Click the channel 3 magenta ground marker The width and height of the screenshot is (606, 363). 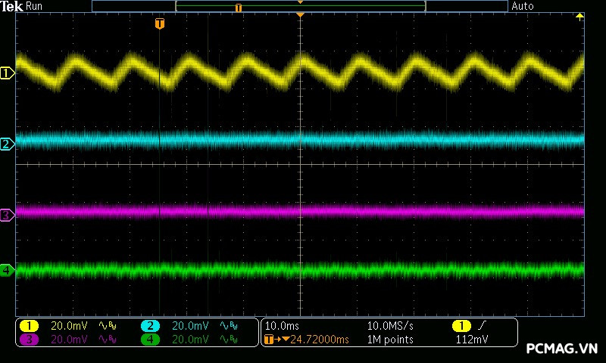coord(7,216)
